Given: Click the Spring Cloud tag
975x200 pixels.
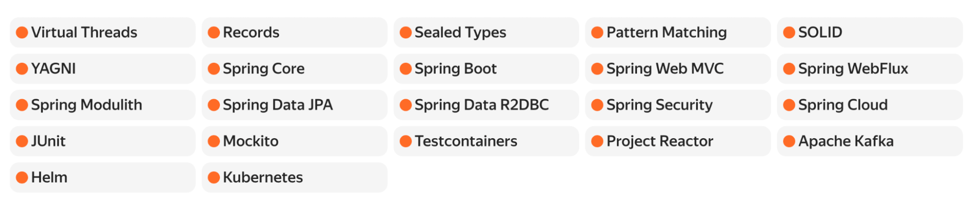Looking at the screenshot, I should 870,105.
